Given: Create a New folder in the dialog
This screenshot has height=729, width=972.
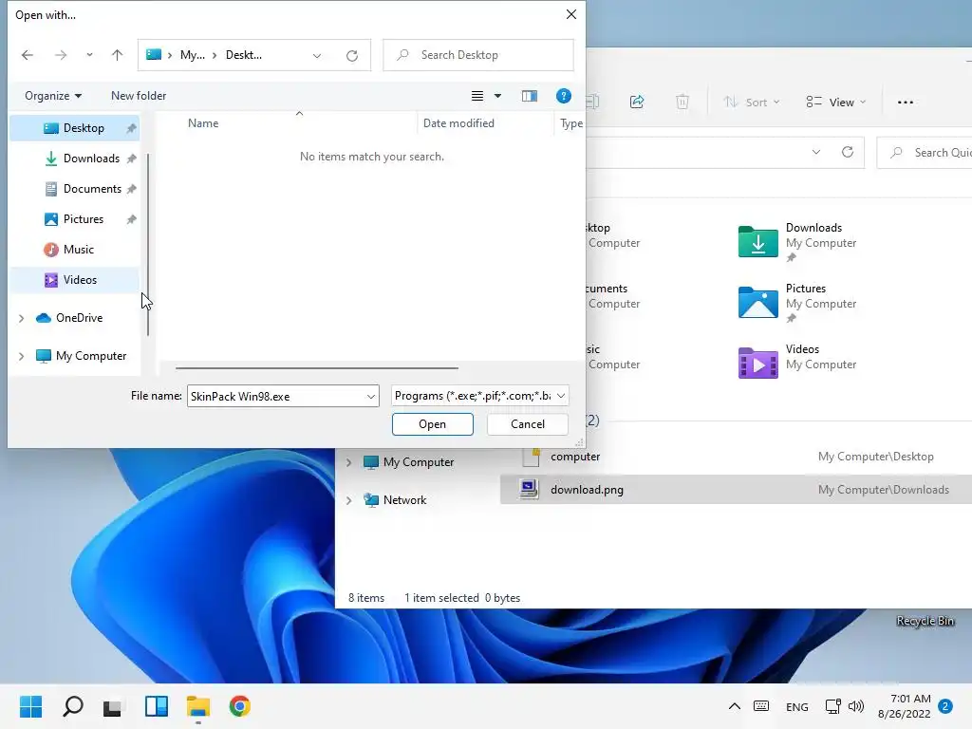Looking at the screenshot, I should point(139,96).
